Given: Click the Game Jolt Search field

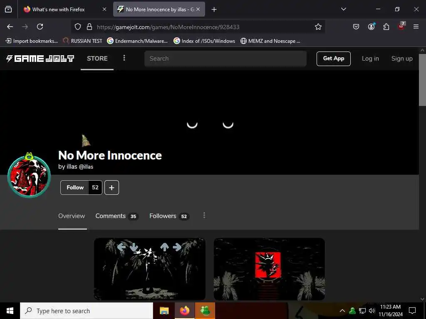Looking at the screenshot, I should click(225, 59).
